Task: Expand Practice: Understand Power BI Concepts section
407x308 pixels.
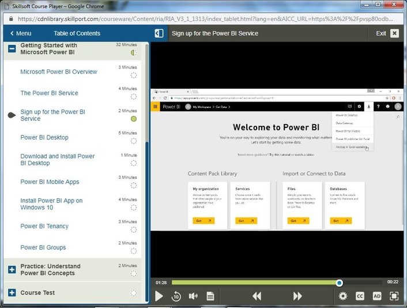Action: click(12, 269)
